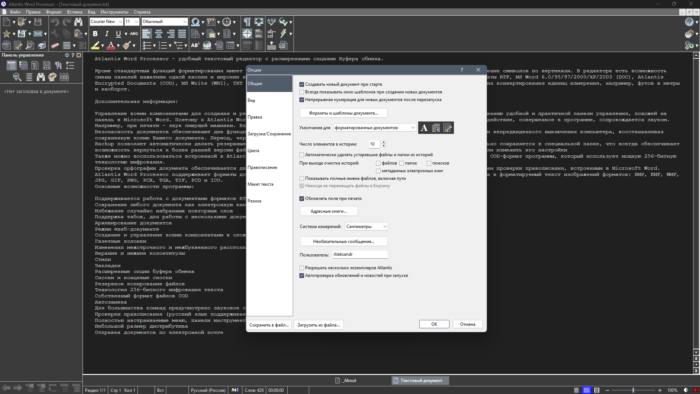The width and height of the screenshot is (700, 394).
Task: Open the Courier New font dropdown
Action: (120, 22)
